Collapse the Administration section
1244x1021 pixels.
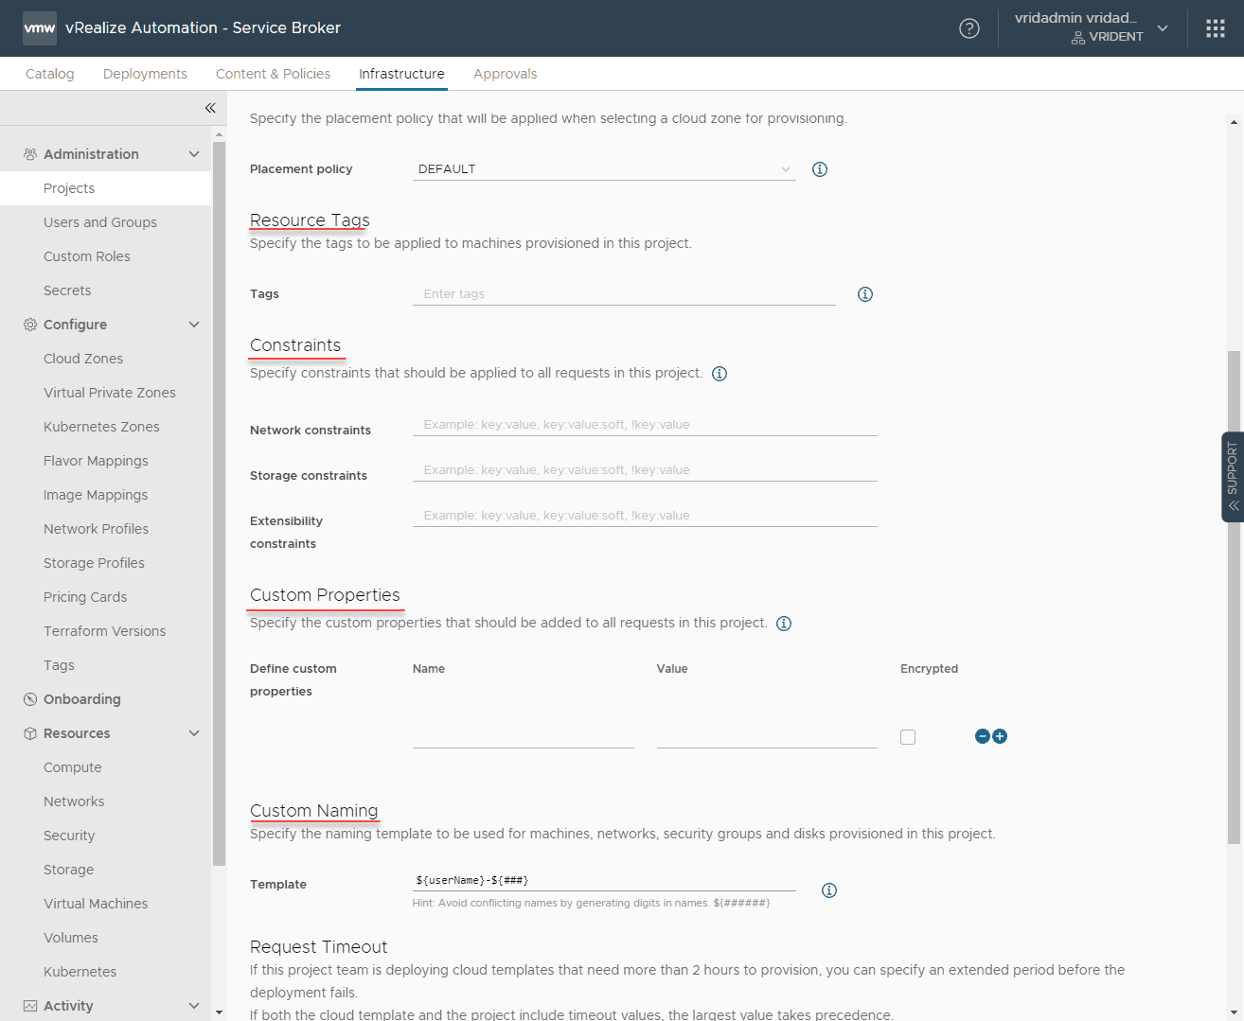coord(194,154)
